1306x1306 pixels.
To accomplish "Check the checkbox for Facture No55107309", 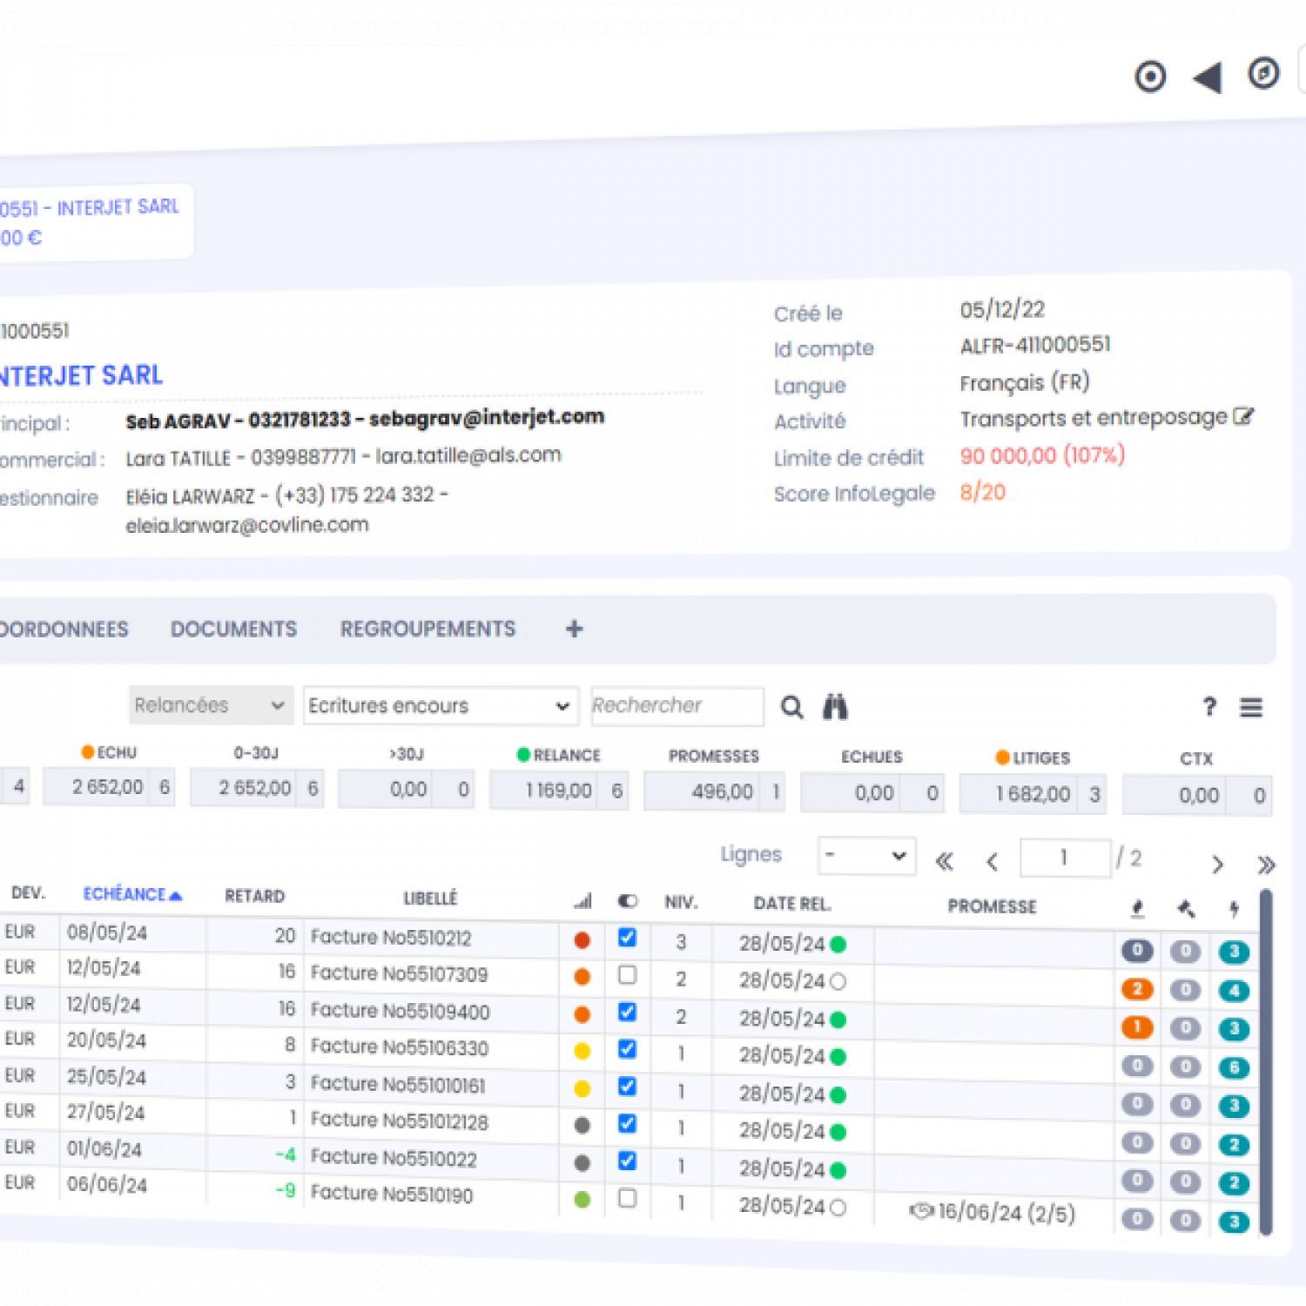I will point(627,975).
